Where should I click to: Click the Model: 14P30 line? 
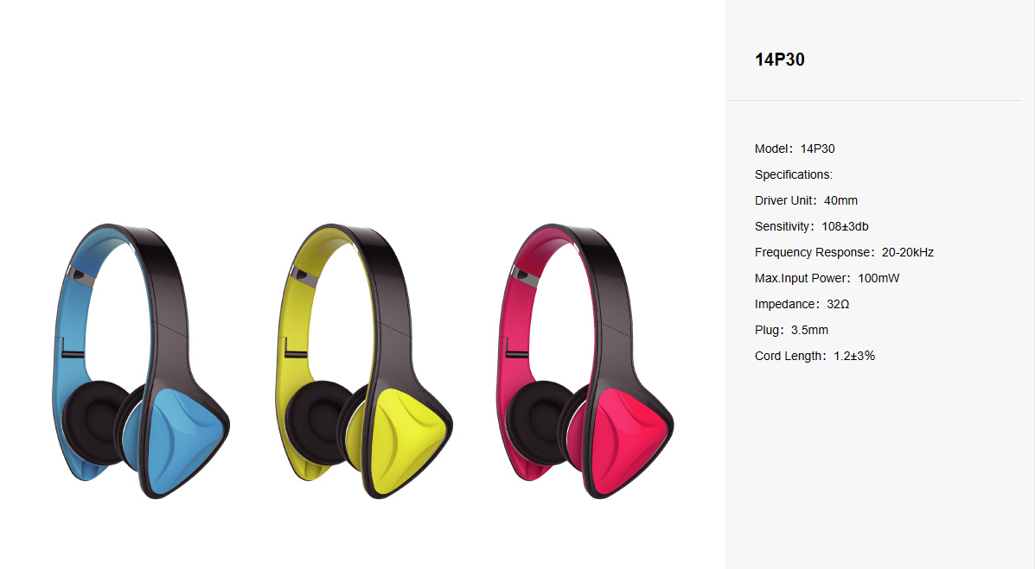[795, 149]
